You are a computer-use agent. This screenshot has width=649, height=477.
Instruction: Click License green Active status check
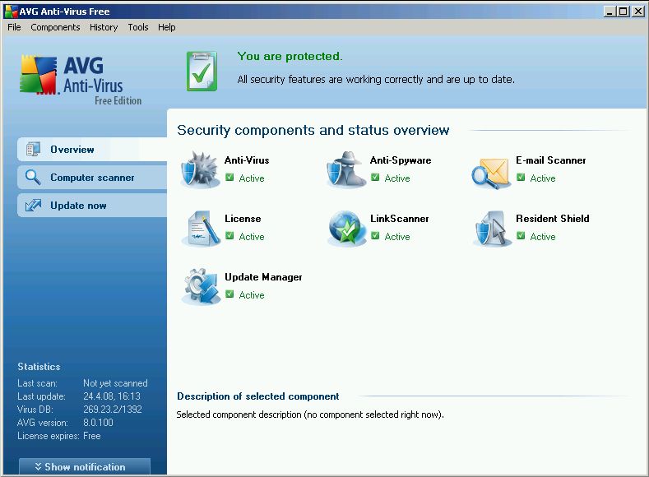coord(229,236)
